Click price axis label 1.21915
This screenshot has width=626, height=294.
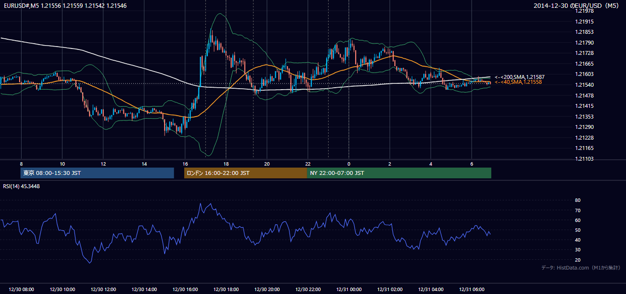click(585, 22)
